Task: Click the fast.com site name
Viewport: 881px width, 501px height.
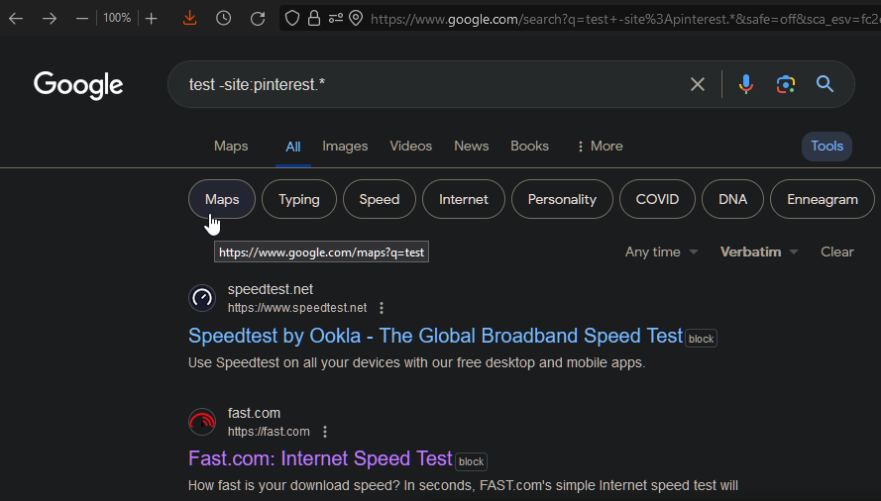Action: coord(254,413)
